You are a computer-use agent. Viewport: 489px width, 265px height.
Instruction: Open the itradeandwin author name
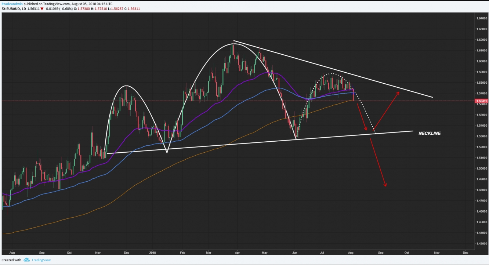(12, 4)
